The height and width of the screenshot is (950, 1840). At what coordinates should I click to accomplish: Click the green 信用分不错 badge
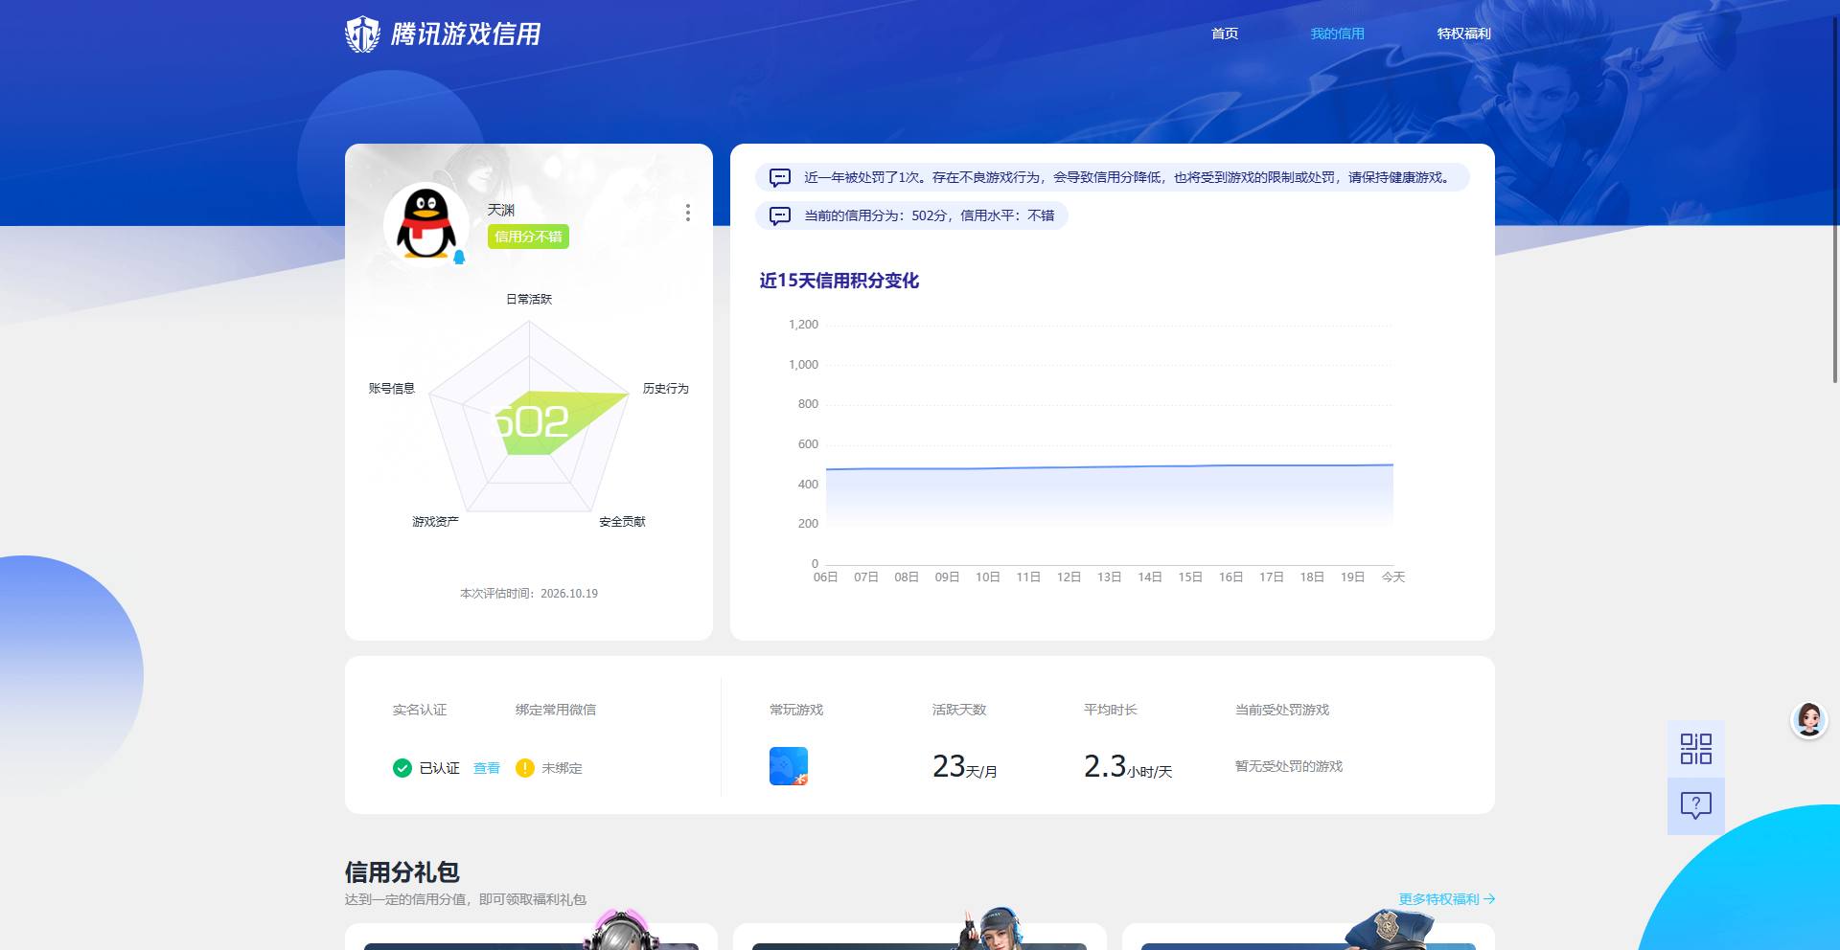[x=528, y=237]
